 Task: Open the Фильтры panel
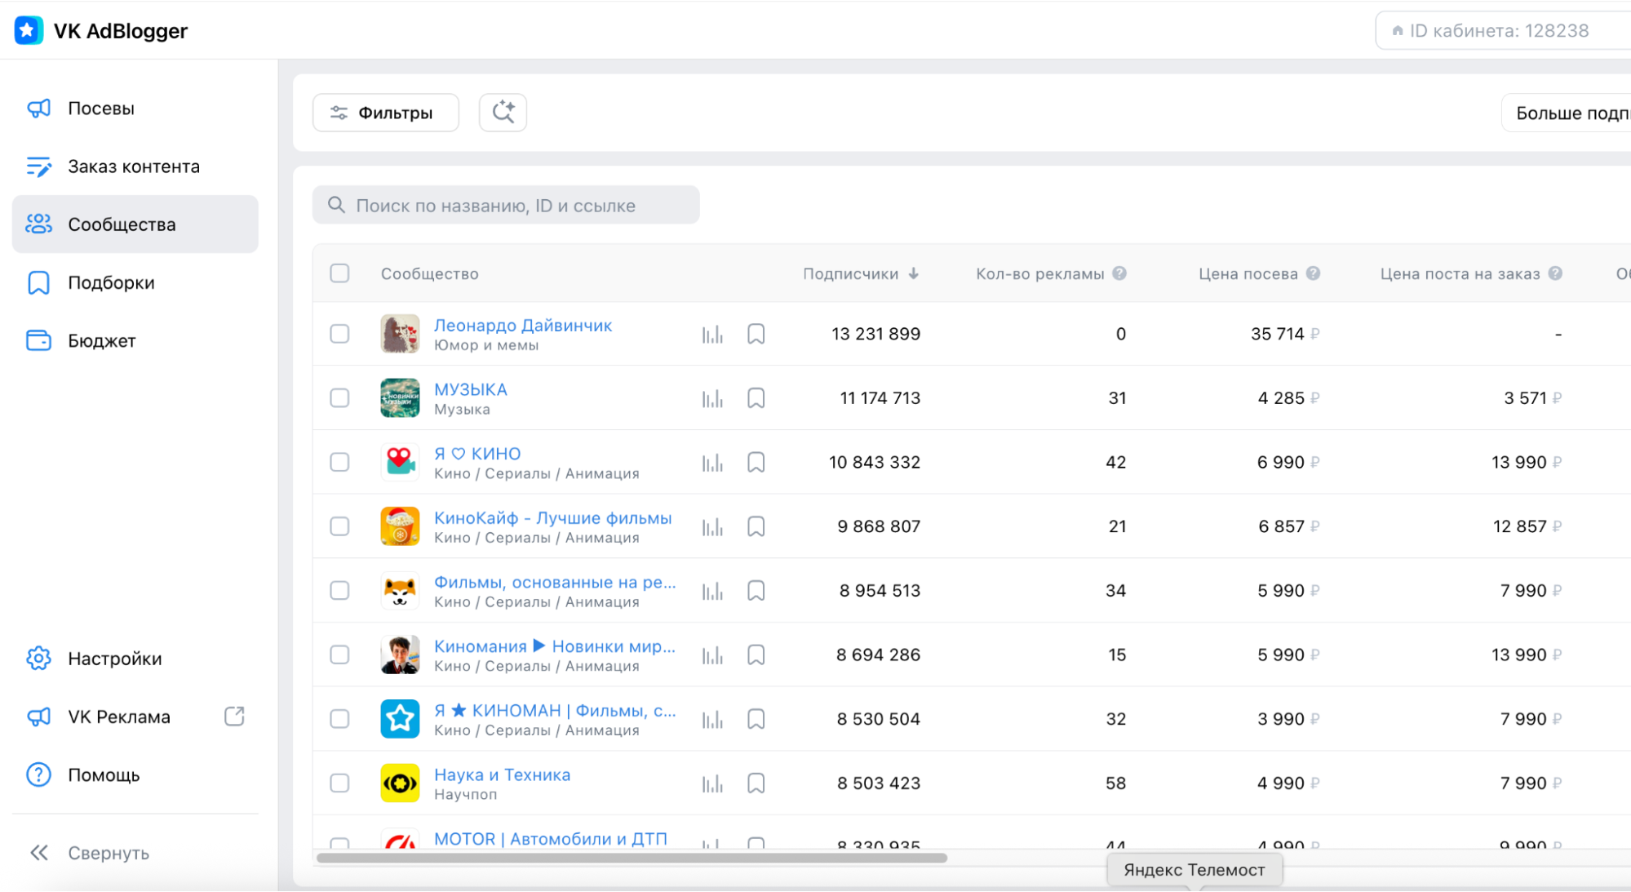point(385,113)
